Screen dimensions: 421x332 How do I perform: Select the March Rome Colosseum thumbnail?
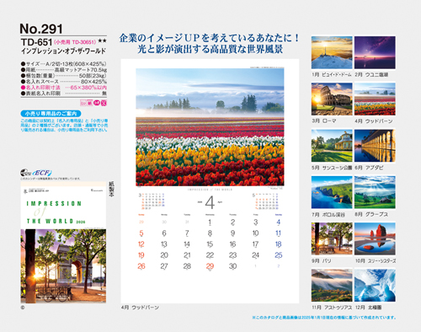pyautogui.click(x=332, y=99)
